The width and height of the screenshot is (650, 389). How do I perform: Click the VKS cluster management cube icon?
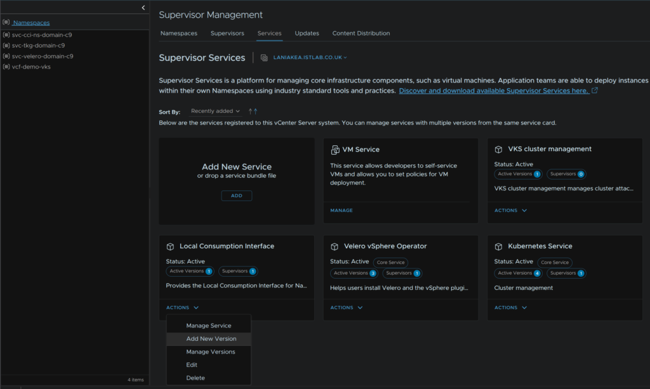click(499, 149)
